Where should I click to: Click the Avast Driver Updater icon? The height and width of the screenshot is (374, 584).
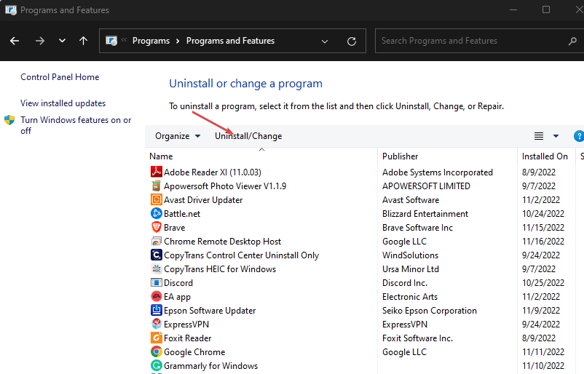[156, 199]
